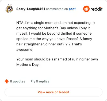
Task: Click the Reddit Snoo logo icon
Action: 86,9
